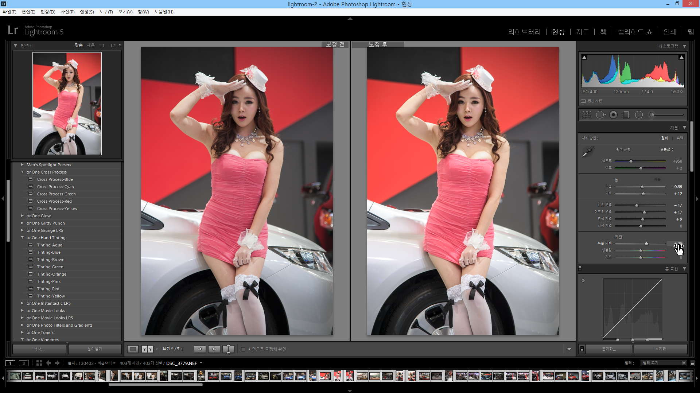
Task: Select the Graduated Filter tool
Action: coord(626,115)
